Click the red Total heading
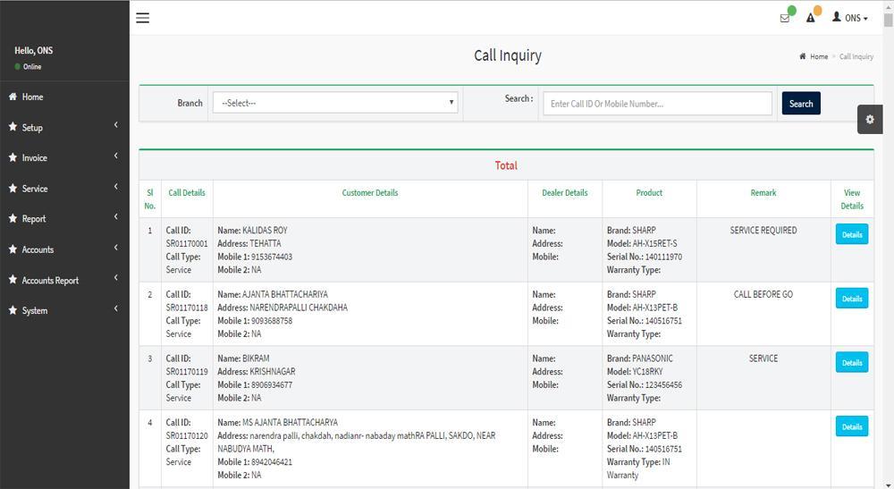This screenshot has height=489, width=894. 506,165
